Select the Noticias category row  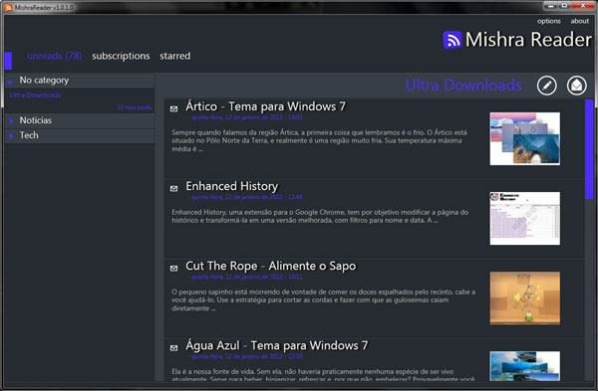point(80,120)
